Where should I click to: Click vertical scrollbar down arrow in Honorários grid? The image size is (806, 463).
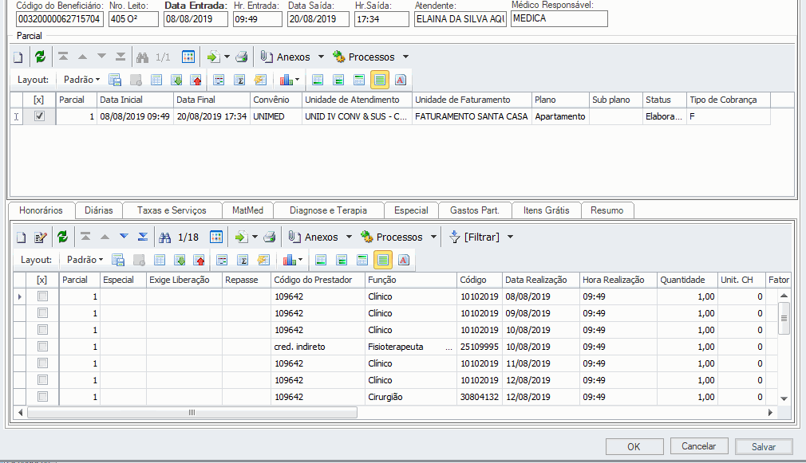pyautogui.click(x=784, y=398)
